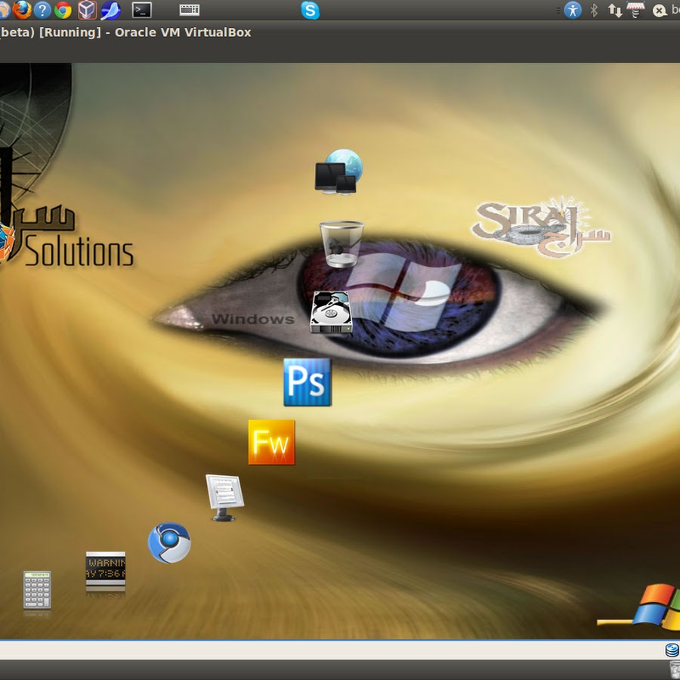Open the Photoshop (Ps) desktop icon
This screenshot has height=680, width=680.
pos(307,382)
